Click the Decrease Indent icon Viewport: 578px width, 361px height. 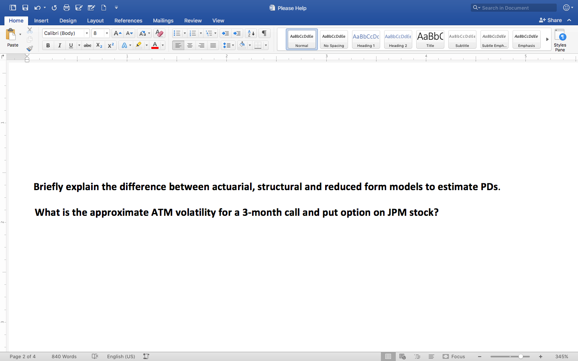point(226,33)
